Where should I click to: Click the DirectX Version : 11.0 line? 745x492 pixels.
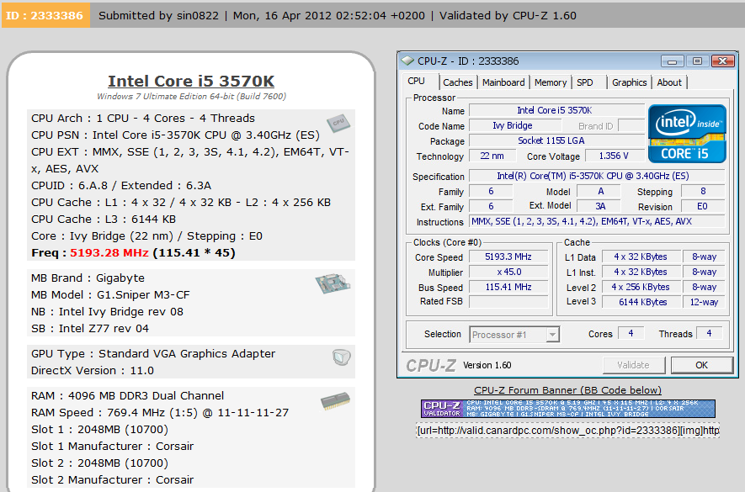(92, 370)
